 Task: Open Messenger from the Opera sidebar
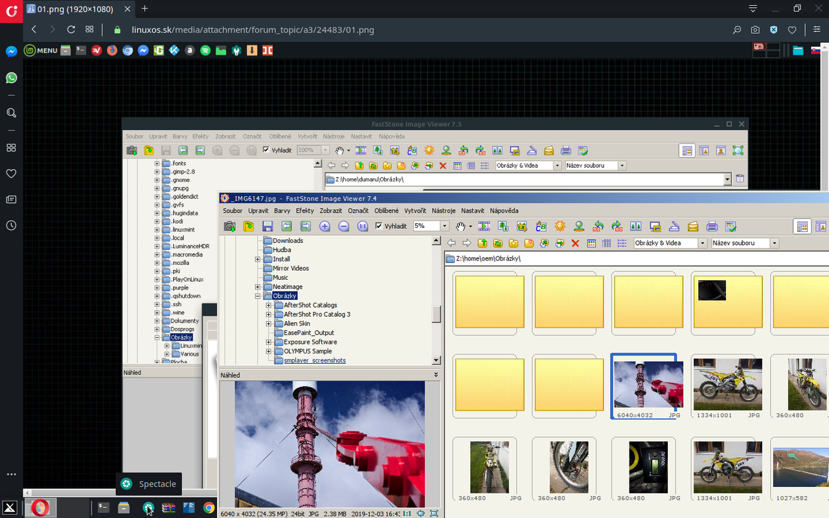pos(11,52)
